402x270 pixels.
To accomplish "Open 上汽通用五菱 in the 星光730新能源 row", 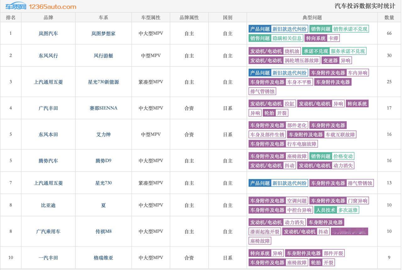I will point(48,82).
